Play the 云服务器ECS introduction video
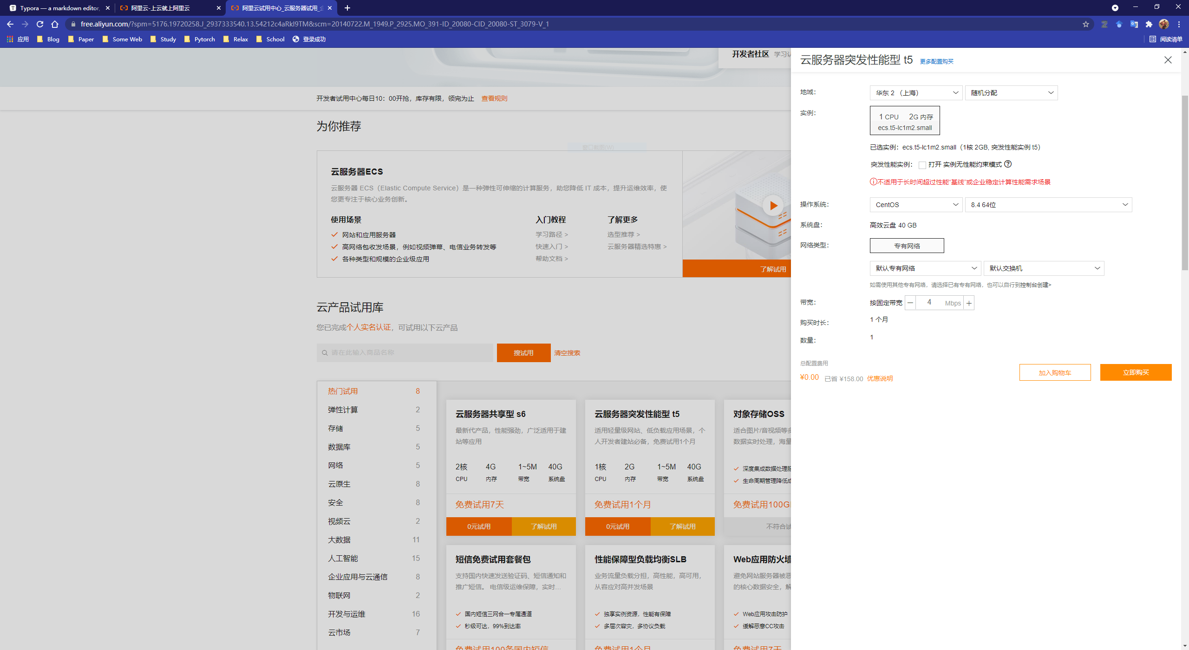Viewport: 1189px width, 650px height. tap(772, 206)
